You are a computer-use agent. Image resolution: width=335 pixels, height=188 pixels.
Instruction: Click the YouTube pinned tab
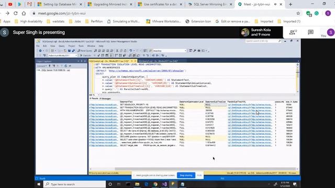click(x=10, y=4)
